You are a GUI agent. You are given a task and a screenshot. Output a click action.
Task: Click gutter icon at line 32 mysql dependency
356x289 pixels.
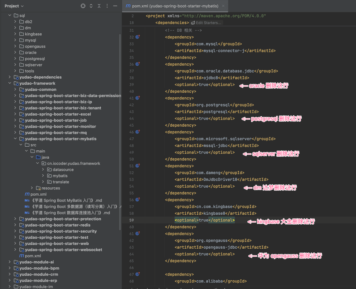pyautogui.click(x=138, y=37)
